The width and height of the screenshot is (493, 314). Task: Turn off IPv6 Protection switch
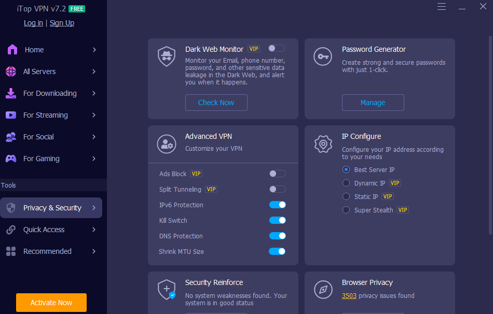[277, 205]
